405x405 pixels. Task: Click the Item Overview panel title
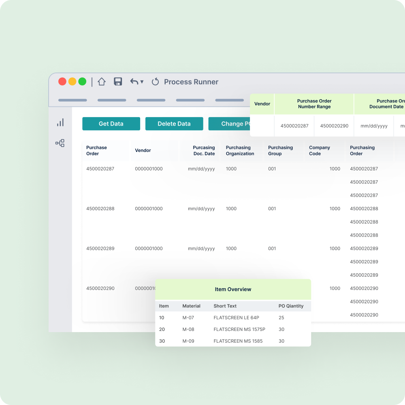pos(233,289)
